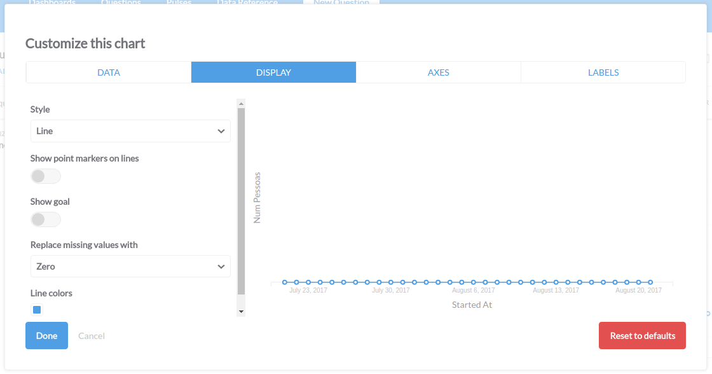Click the Cancel link
Image resolution: width=712 pixels, height=374 pixels.
[91, 335]
